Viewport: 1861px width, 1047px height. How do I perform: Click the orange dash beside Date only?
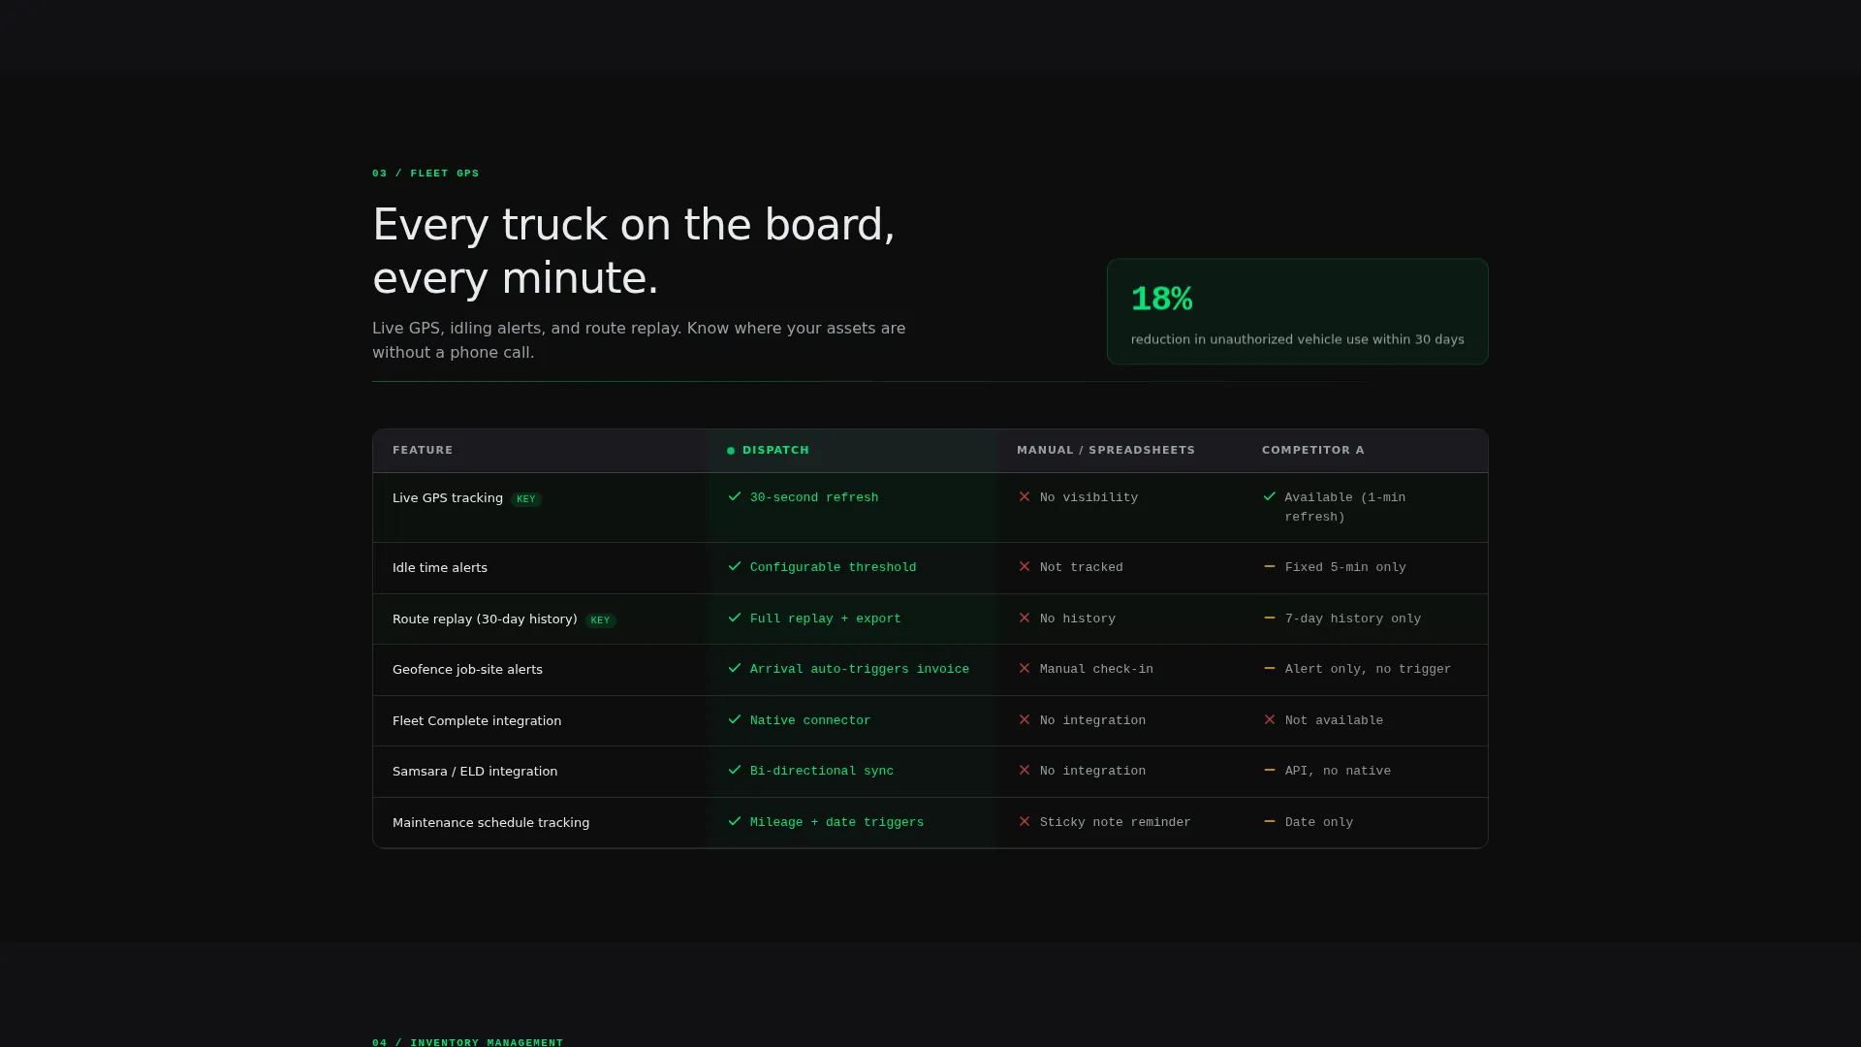pos(1270,821)
